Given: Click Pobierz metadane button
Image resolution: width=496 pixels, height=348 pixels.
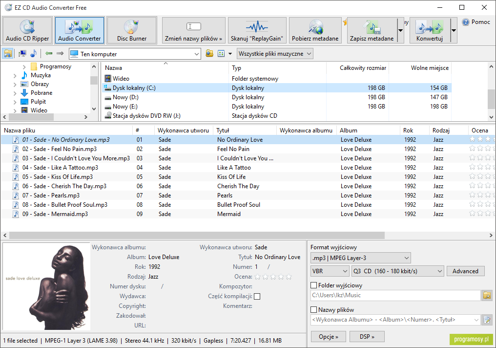Looking at the screenshot, I should 315,30.
